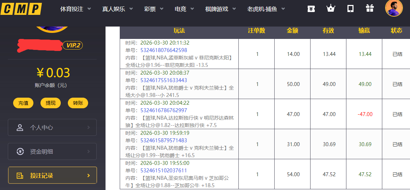Viewport: 410px width, 190px height.
Task: Click the 转账 button
Action: [x=78, y=103]
